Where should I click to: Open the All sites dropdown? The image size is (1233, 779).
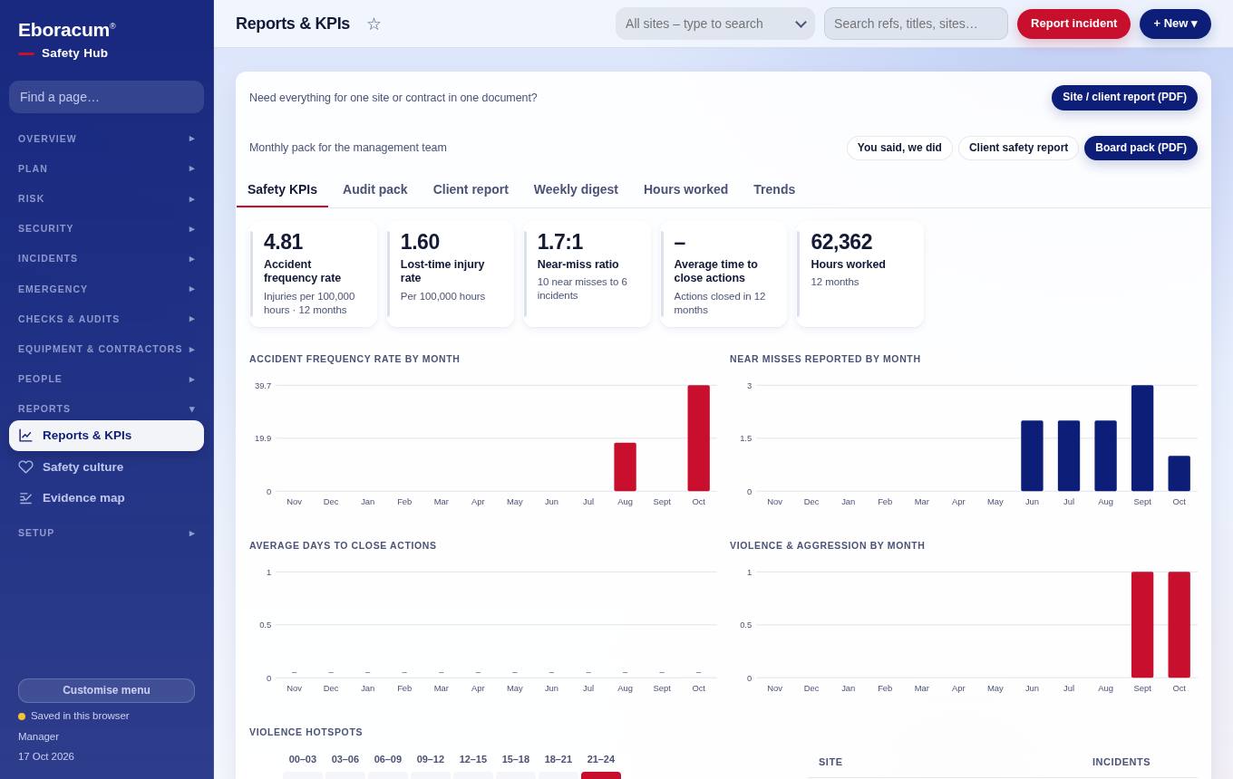tap(715, 24)
